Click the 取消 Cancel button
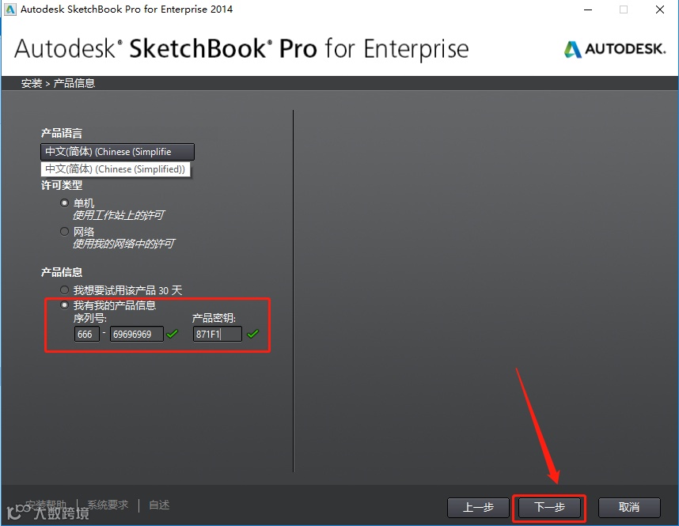Image resolution: width=679 pixels, height=526 pixels. point(629,507)
